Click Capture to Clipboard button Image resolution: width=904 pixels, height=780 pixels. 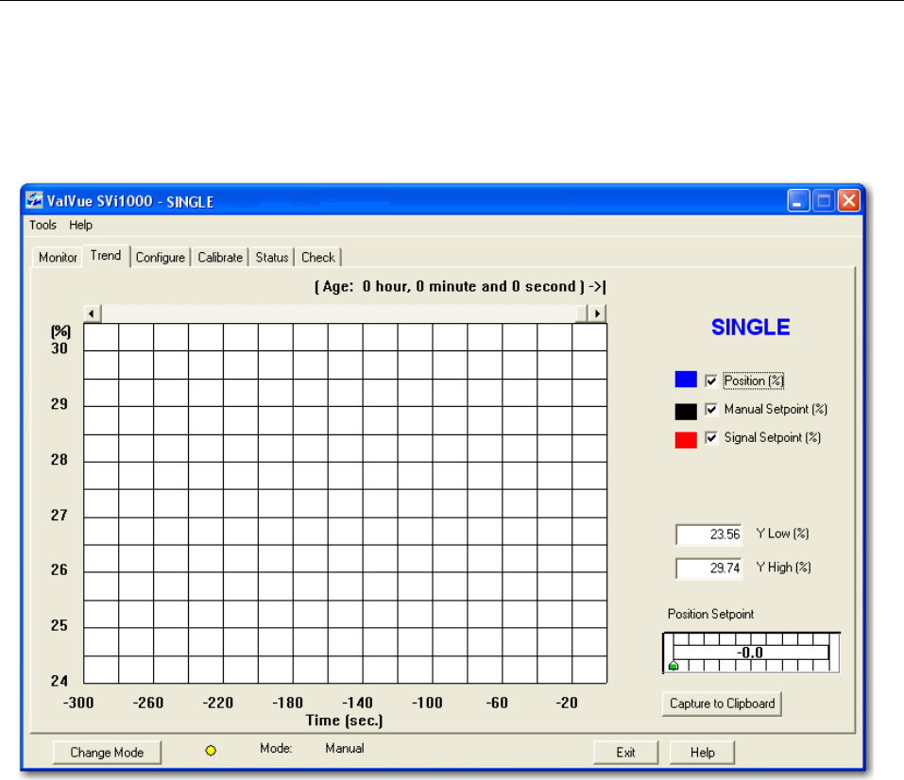(x=722, y=704)
